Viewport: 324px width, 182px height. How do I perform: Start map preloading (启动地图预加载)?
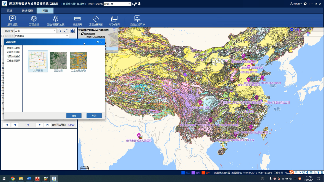click(55, 20)
